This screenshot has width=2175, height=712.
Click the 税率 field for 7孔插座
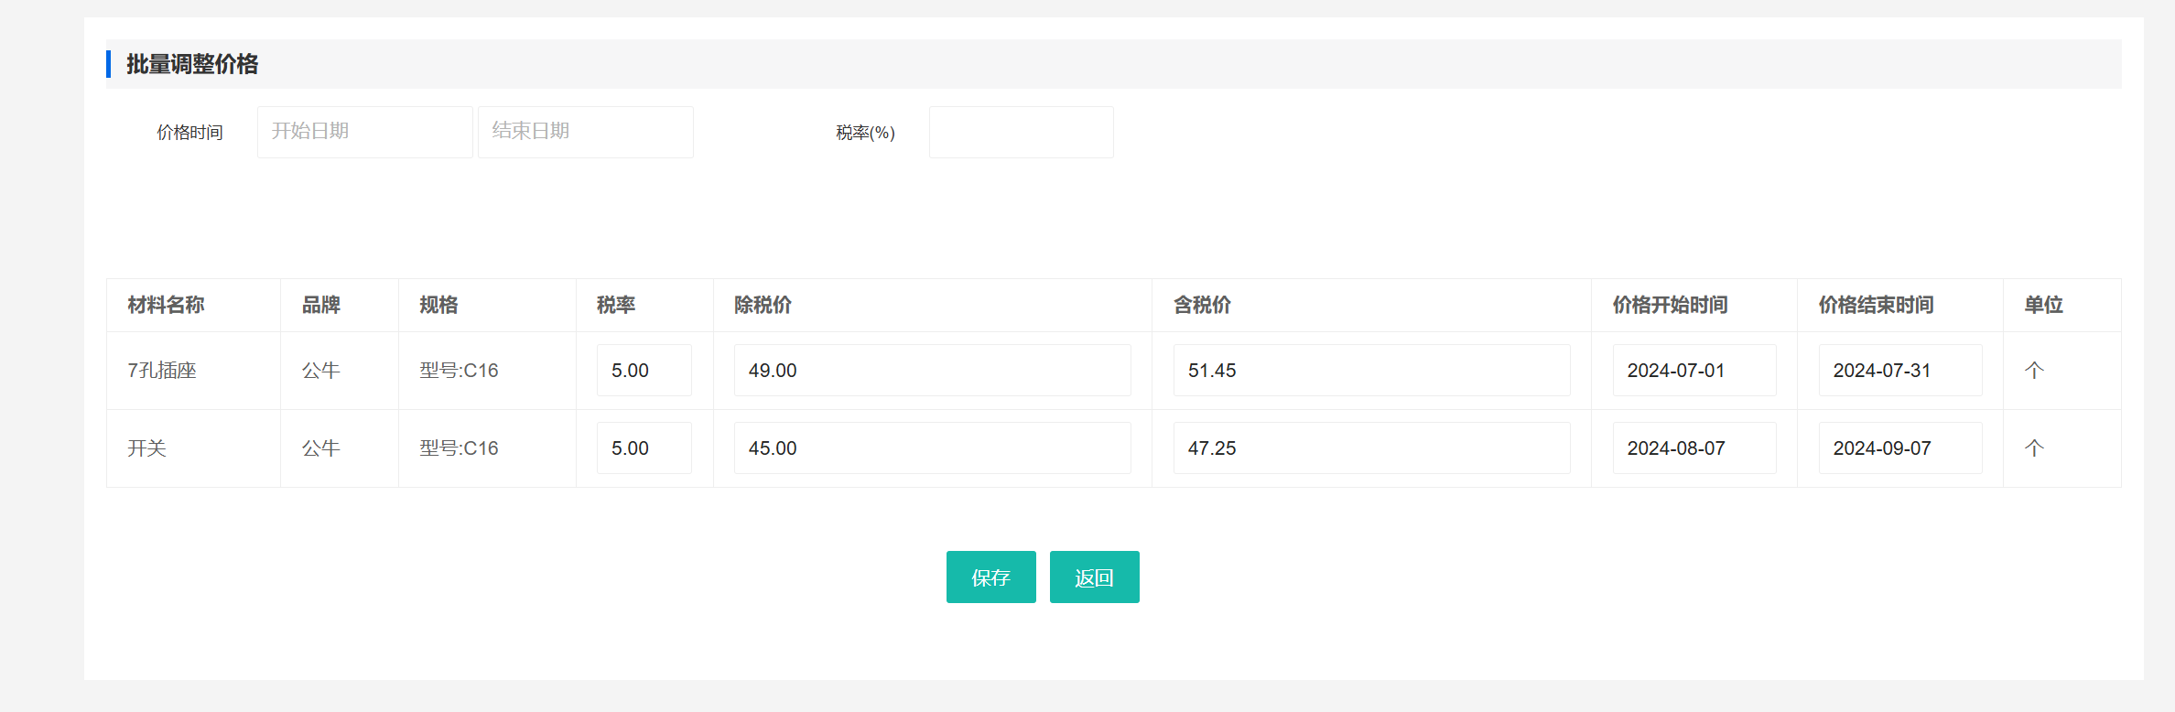tap(644, 371)
